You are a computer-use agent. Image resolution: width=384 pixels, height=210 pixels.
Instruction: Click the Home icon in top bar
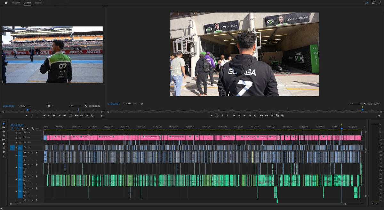6,3
